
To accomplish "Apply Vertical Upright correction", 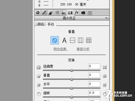I will (80, 40).
